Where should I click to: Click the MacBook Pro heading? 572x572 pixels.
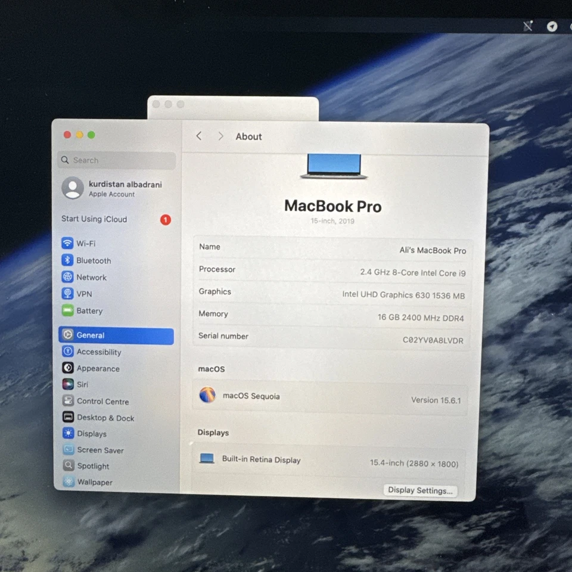pos(333,206)
